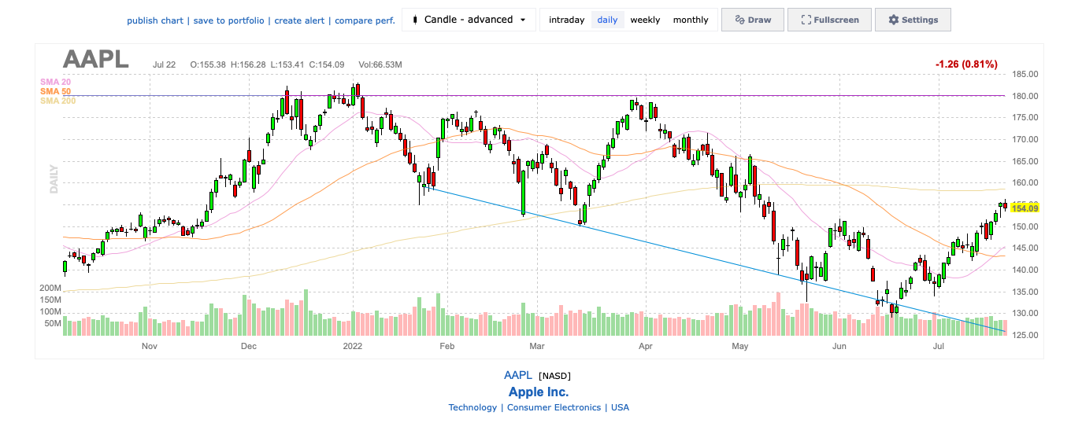
Task: Click the 135.00 price axis label
Action: [1025, 292]
